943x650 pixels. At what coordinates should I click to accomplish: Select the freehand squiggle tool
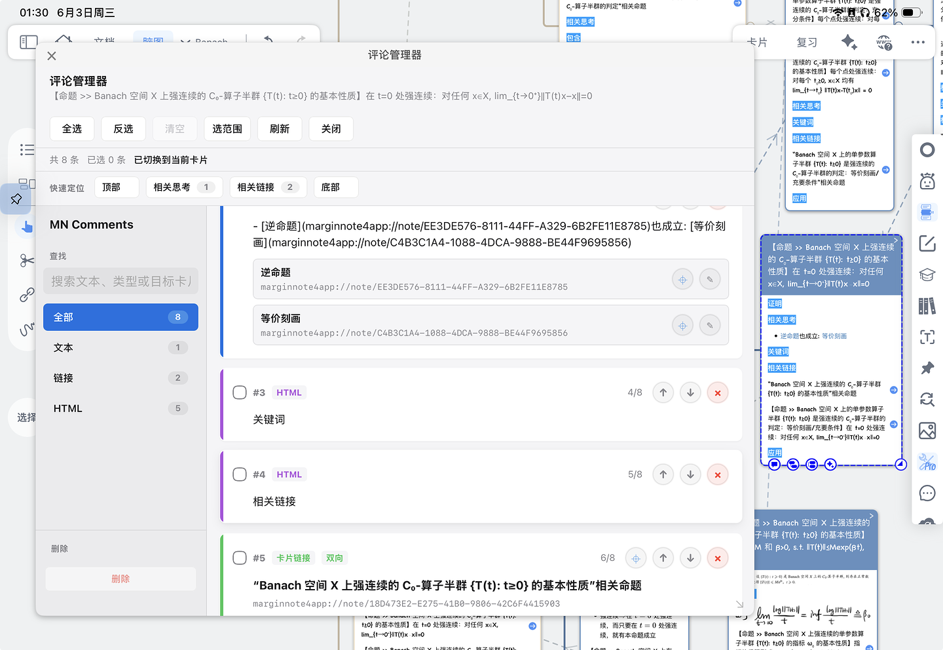tap(27, 329)
